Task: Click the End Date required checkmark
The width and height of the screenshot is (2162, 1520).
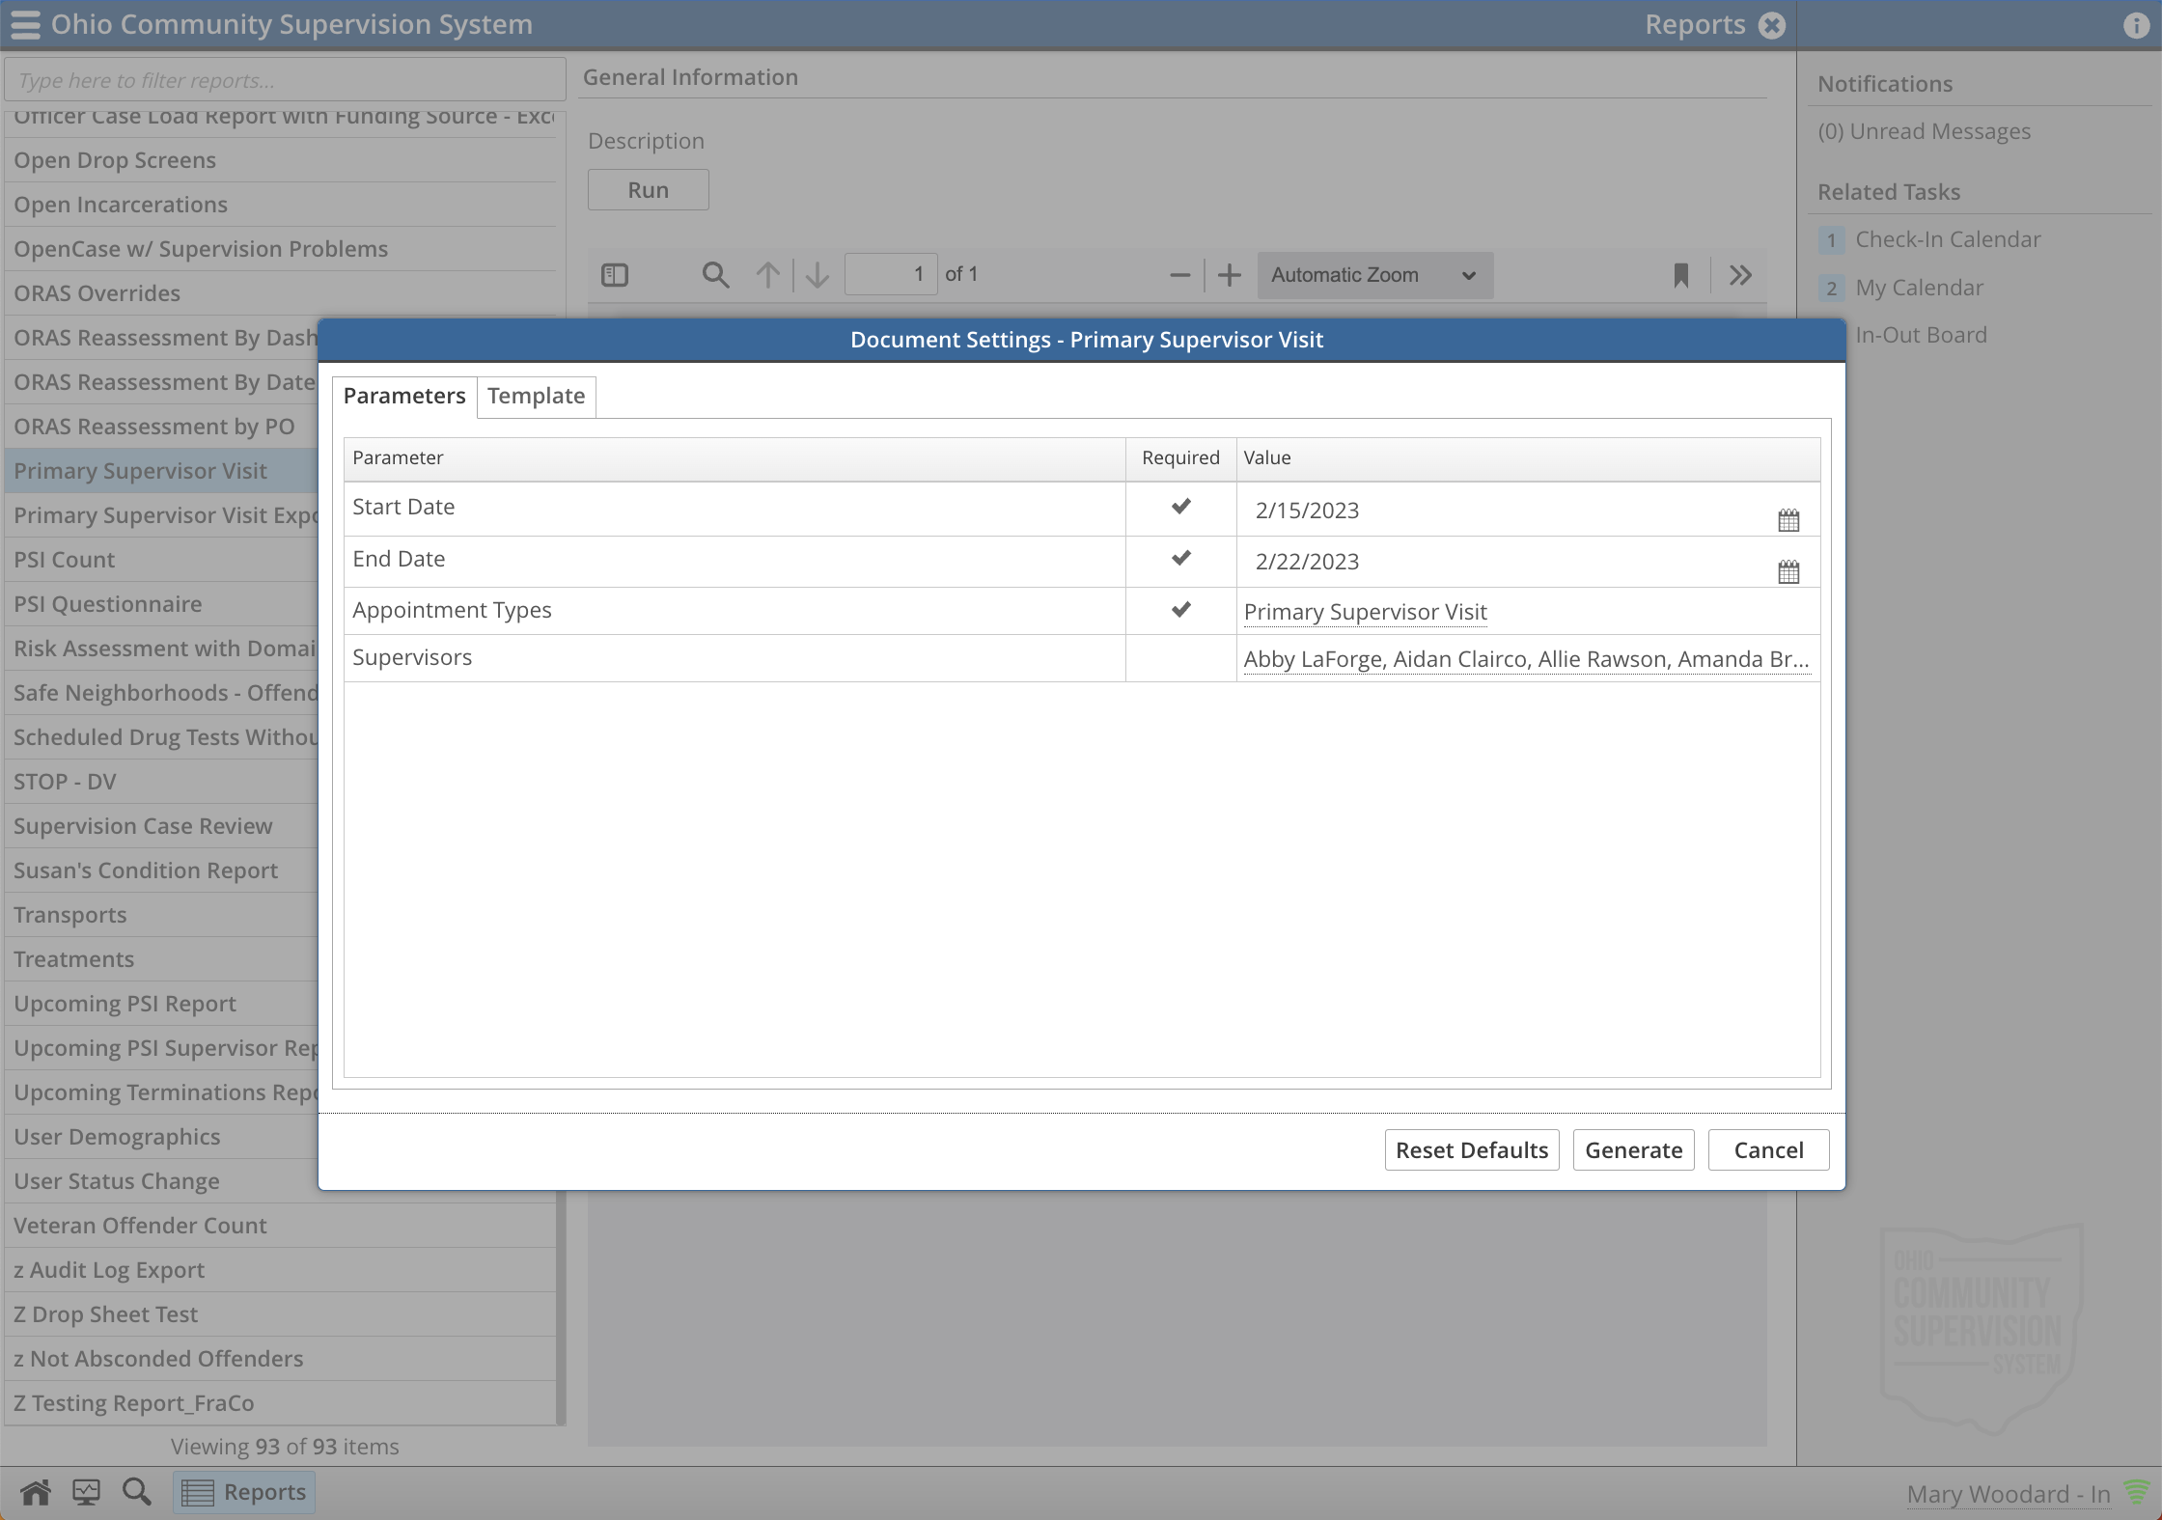Action: [x=1180, y=559]
